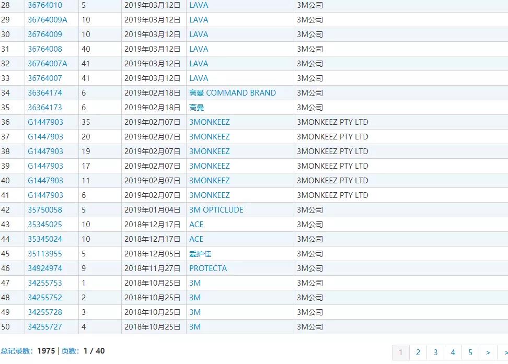This screenshot has height=364, width=508.
Task: Go to next page with single > button
Action: (488, 353)
